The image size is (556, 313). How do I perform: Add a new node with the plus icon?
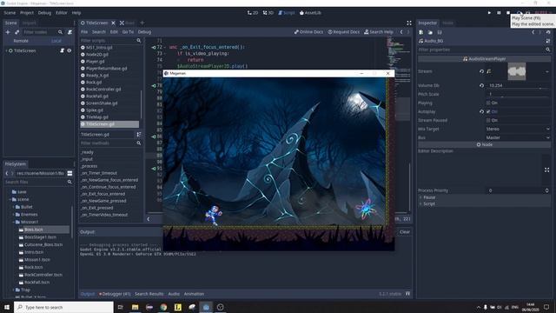click(8, 32)
